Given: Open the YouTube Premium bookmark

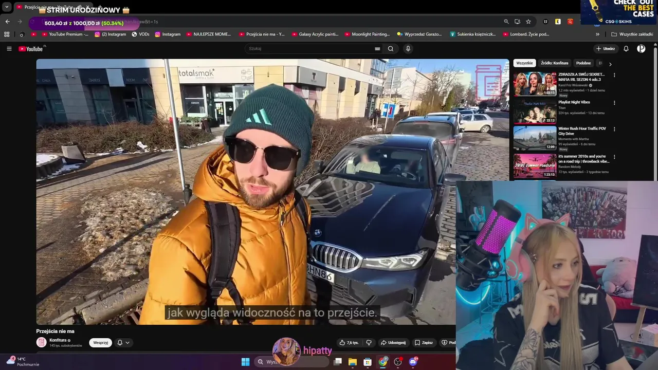Looking at the screenshot, I should coord(65,34).
